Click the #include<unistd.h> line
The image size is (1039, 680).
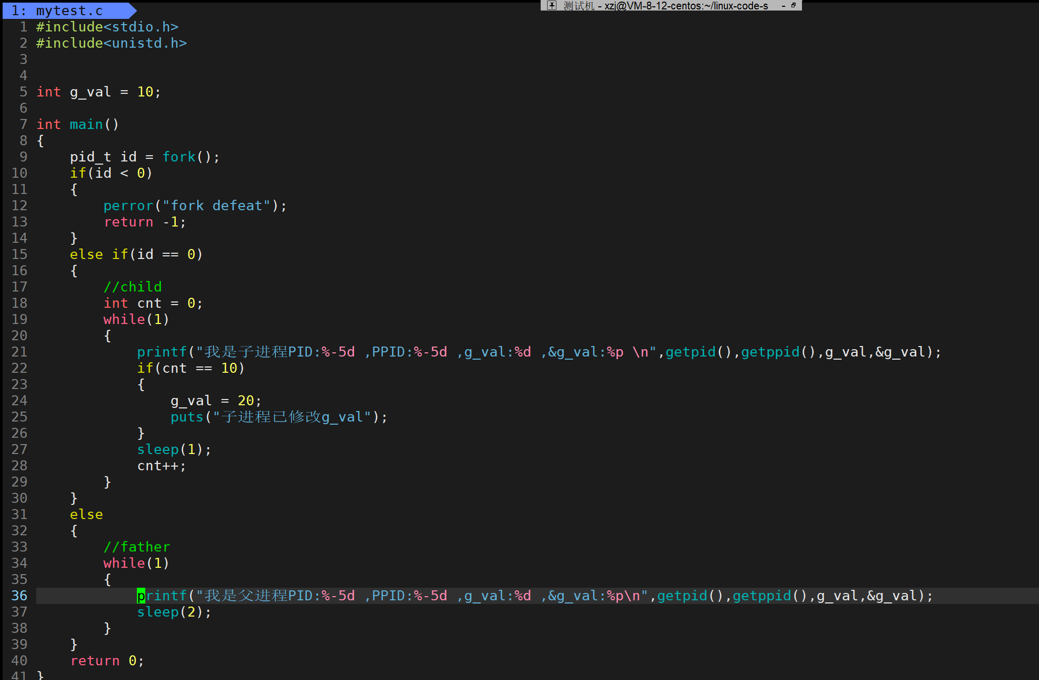coord(111,43)
